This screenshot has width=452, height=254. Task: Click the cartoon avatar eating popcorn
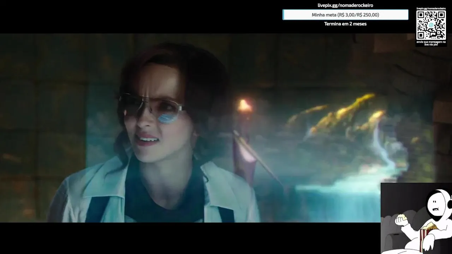pos(416,218)
